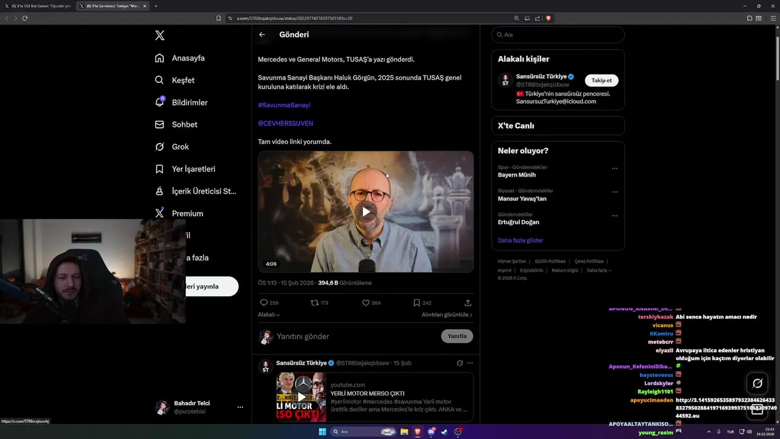Click Daha fazla göster link
780x439 pixels.
[520, 240]
